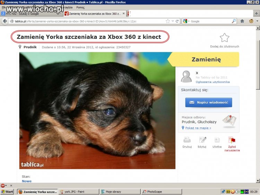Open a new tab with plus button
260x195 pixels.
point(256,14)
